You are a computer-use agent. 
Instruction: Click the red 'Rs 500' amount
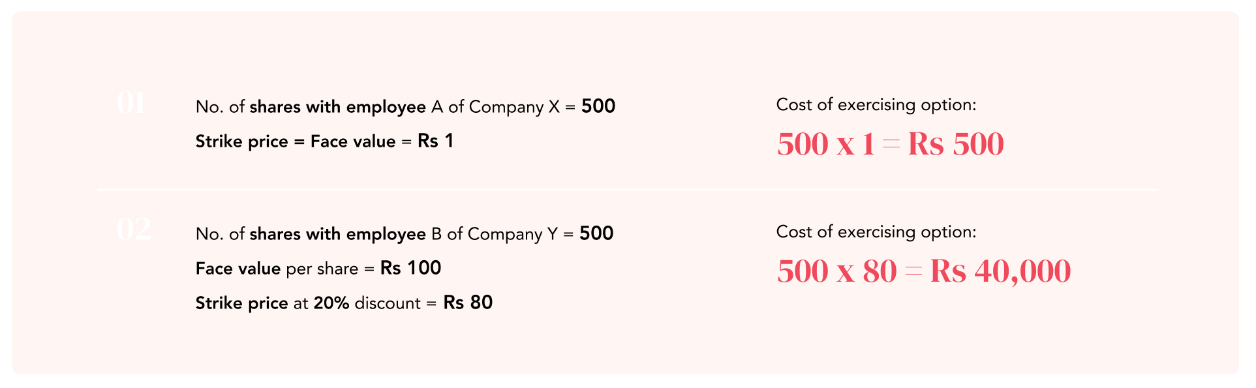[x=956, y=144]
